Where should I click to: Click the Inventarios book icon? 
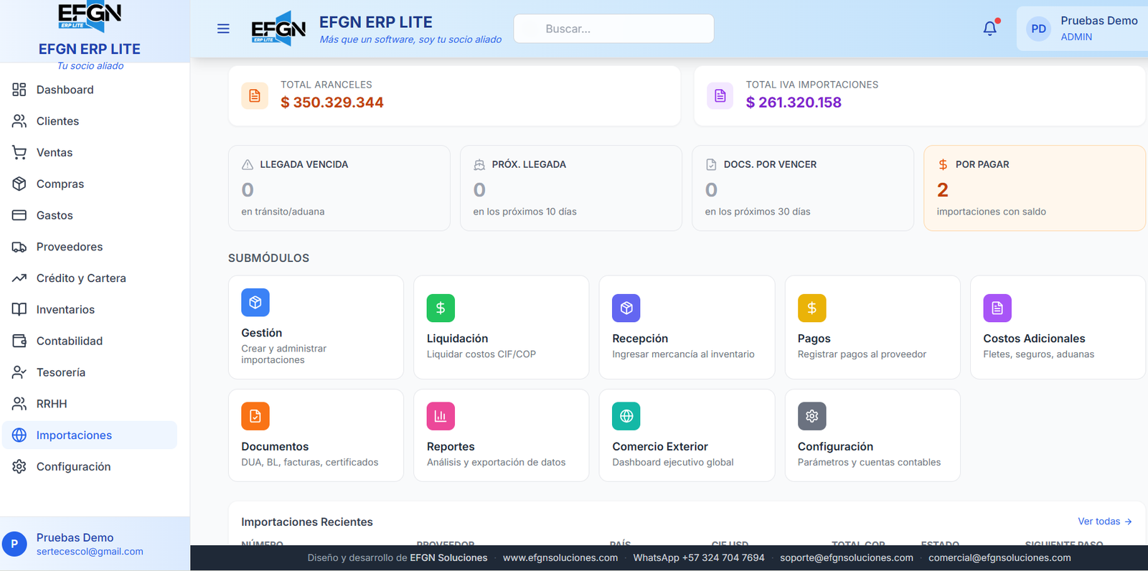point(19,309)
